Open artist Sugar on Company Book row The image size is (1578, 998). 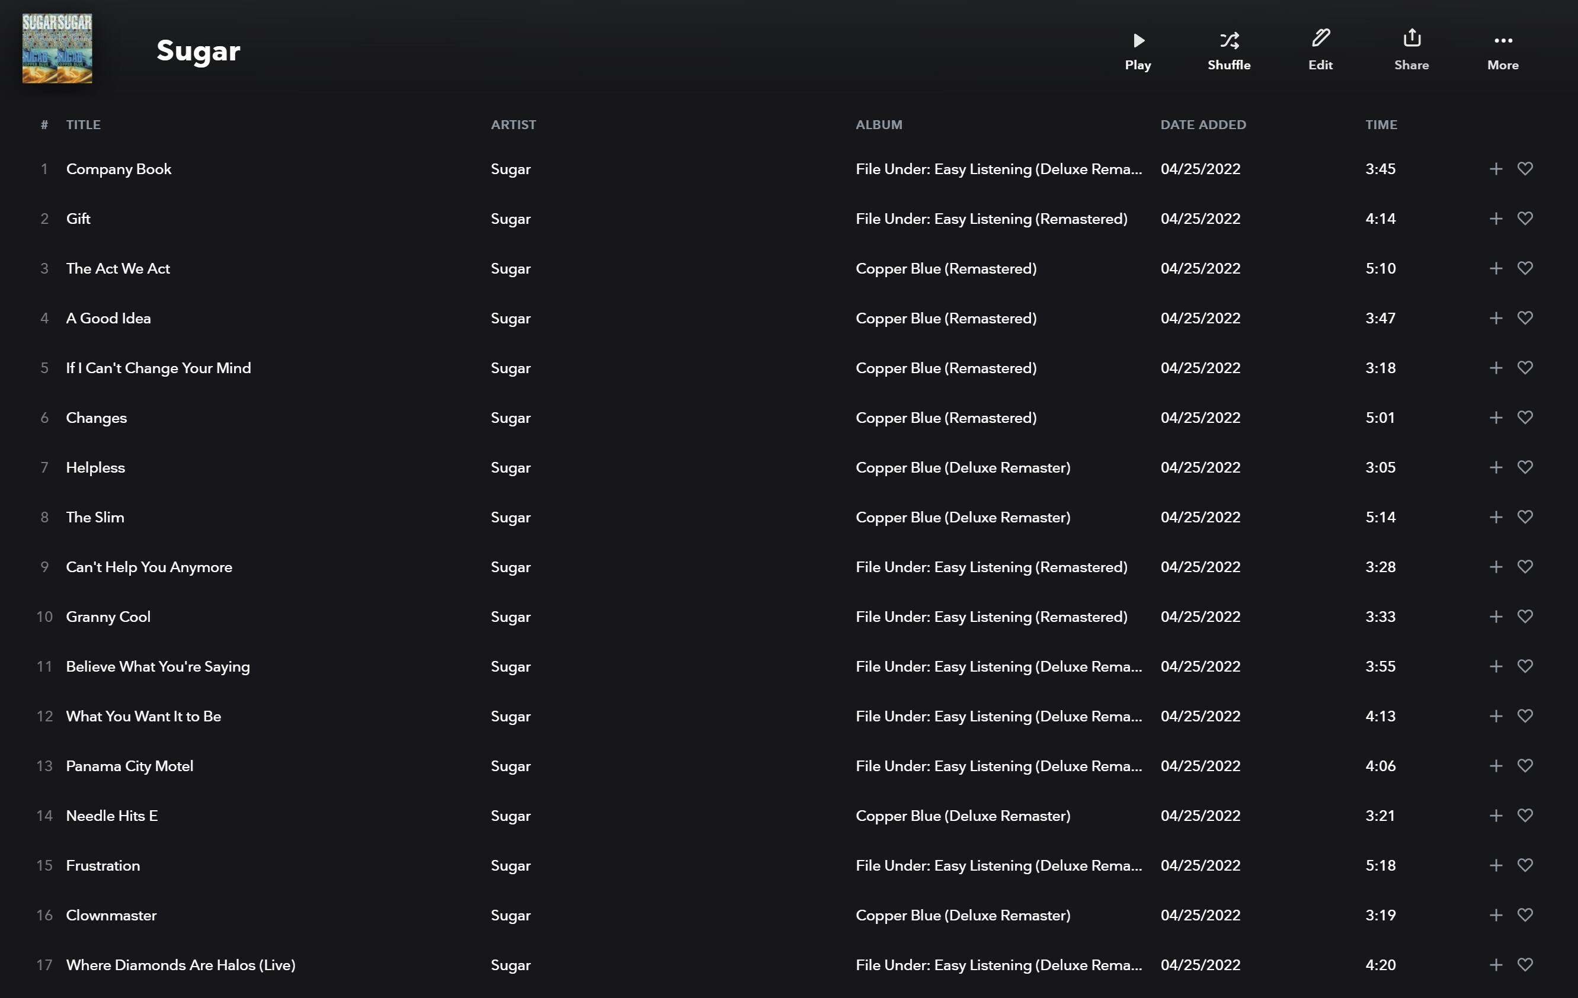pyautogui.click(x=510, y=169)
